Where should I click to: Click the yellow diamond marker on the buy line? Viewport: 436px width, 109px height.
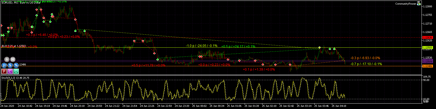coord(320,48)
